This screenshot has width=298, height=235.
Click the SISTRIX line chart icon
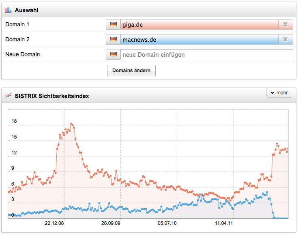[x=8, y=96]
